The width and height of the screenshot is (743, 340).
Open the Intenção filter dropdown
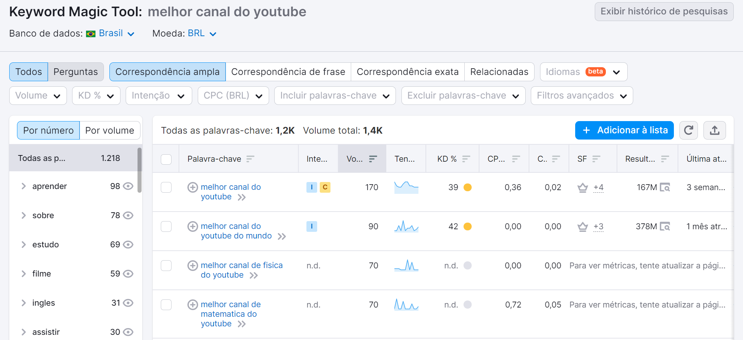pyautogui.click(x=159, y=96)
